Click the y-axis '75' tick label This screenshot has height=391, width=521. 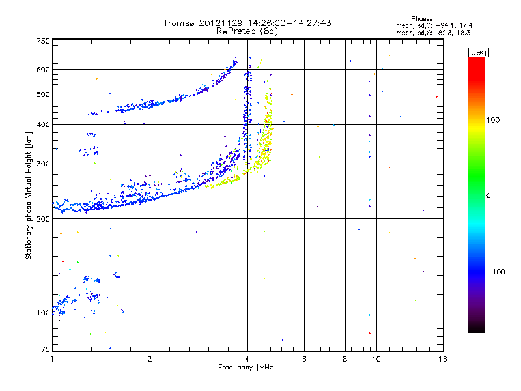(46, 349)
